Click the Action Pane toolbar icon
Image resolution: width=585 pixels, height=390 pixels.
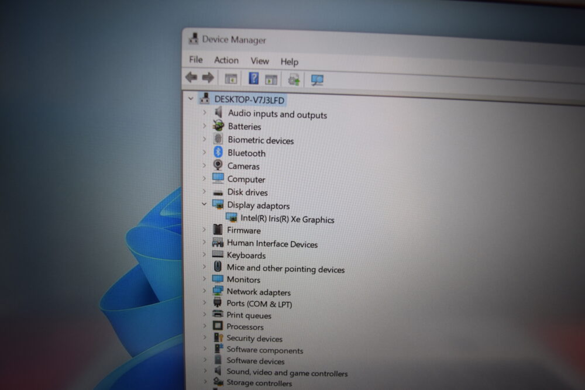271,80
